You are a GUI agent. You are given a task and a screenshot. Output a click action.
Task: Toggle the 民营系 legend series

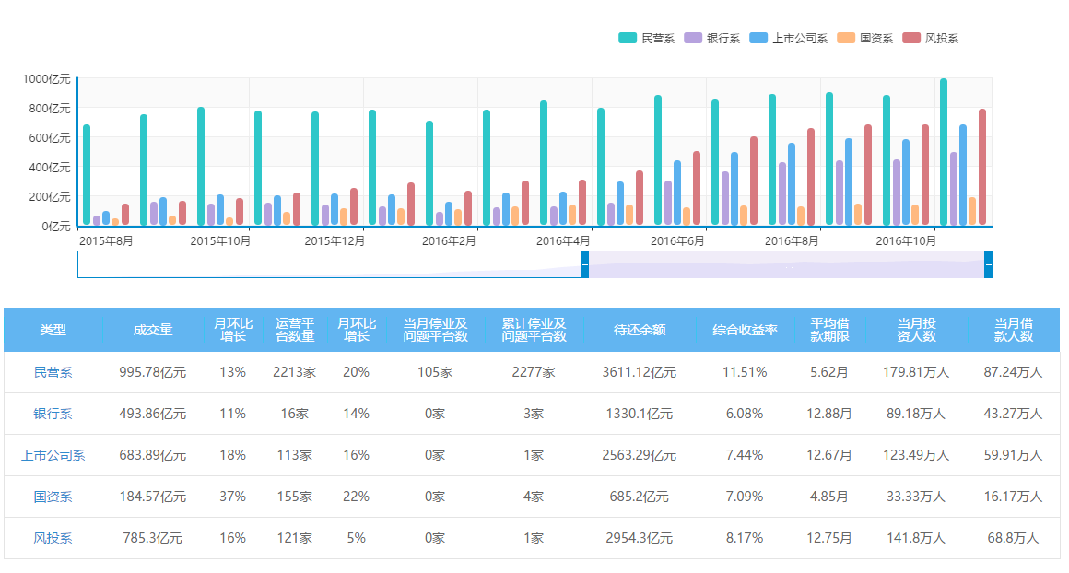646,38
